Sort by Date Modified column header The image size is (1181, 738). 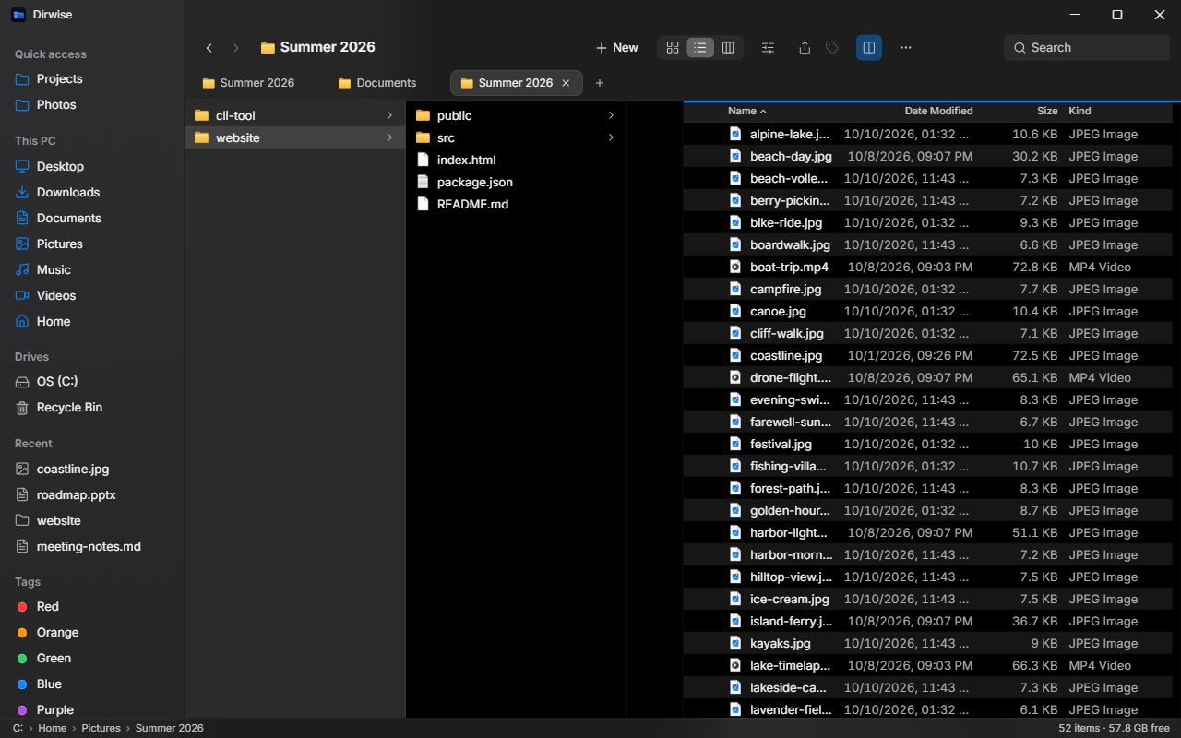pyautogui.click(x=938, y=111)
